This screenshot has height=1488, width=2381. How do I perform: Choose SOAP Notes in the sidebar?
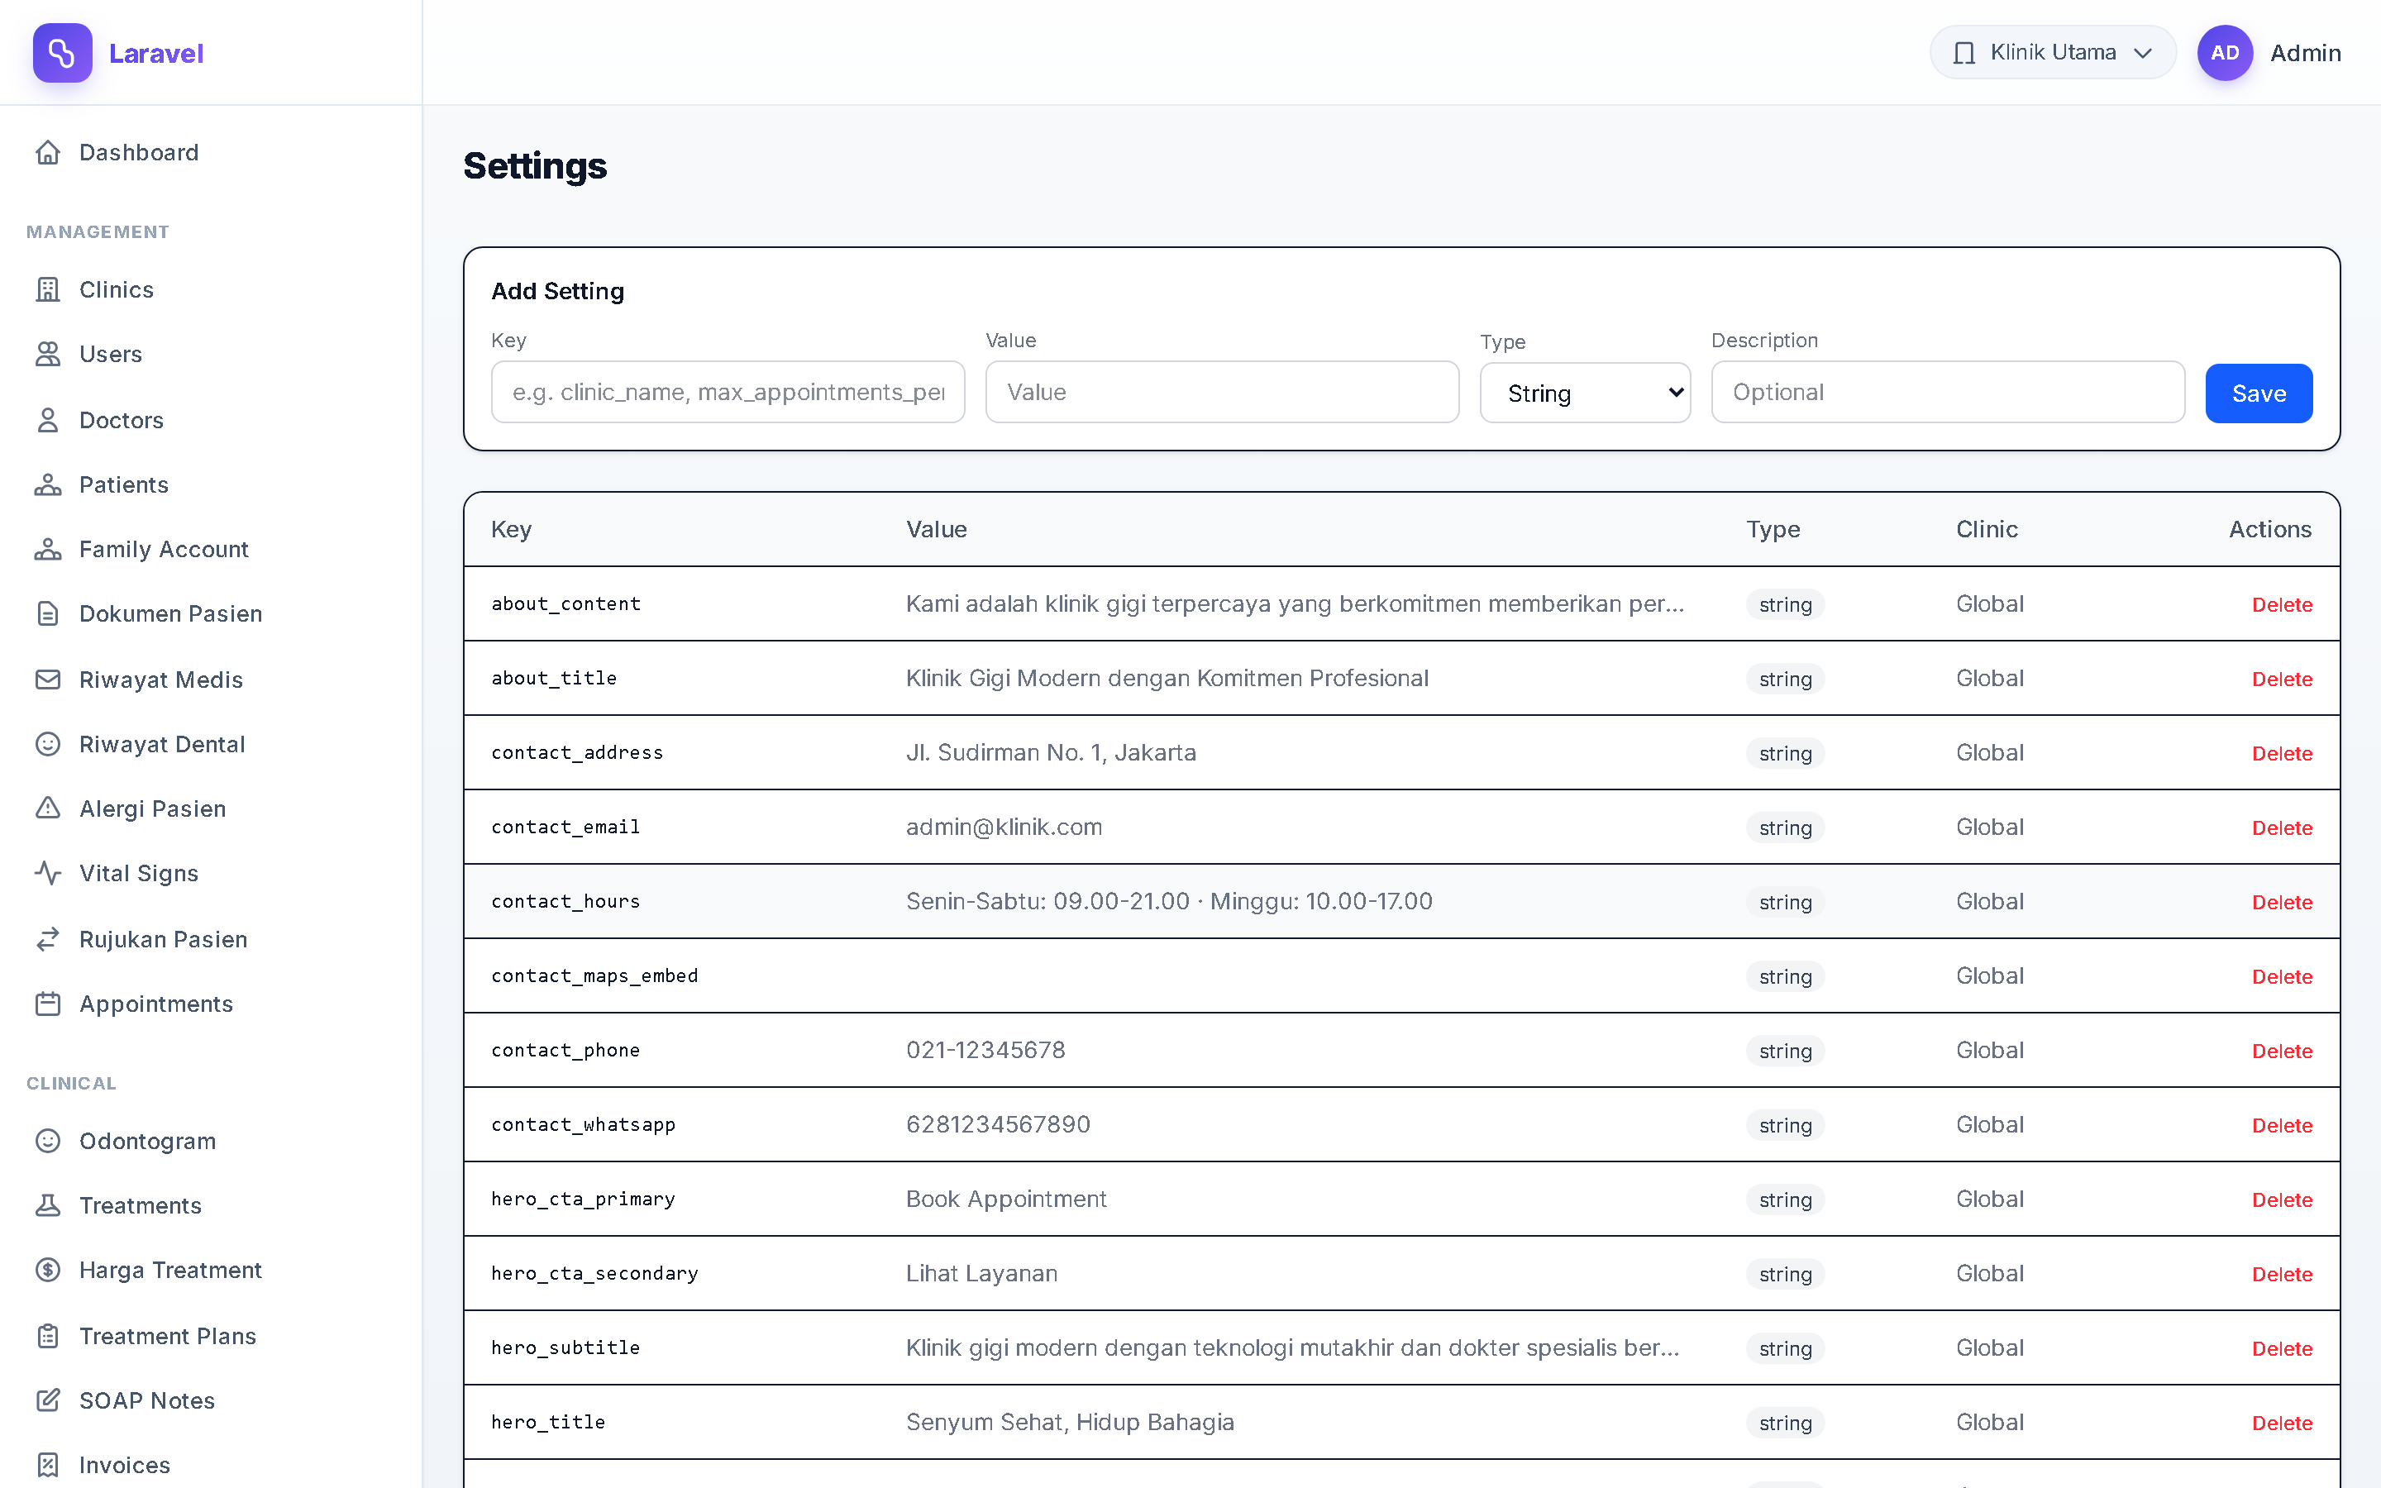146,1400
